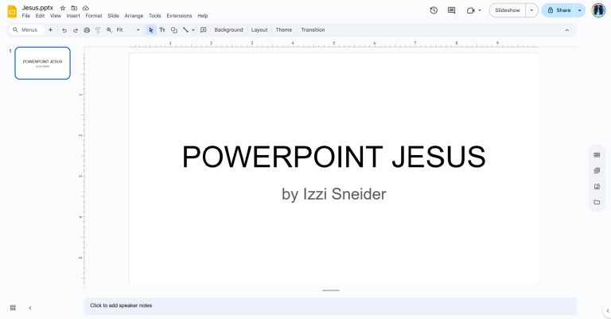This screenshot has height=319, width=611.
Task: Click the Background button
Action: [x=229, y=30]
